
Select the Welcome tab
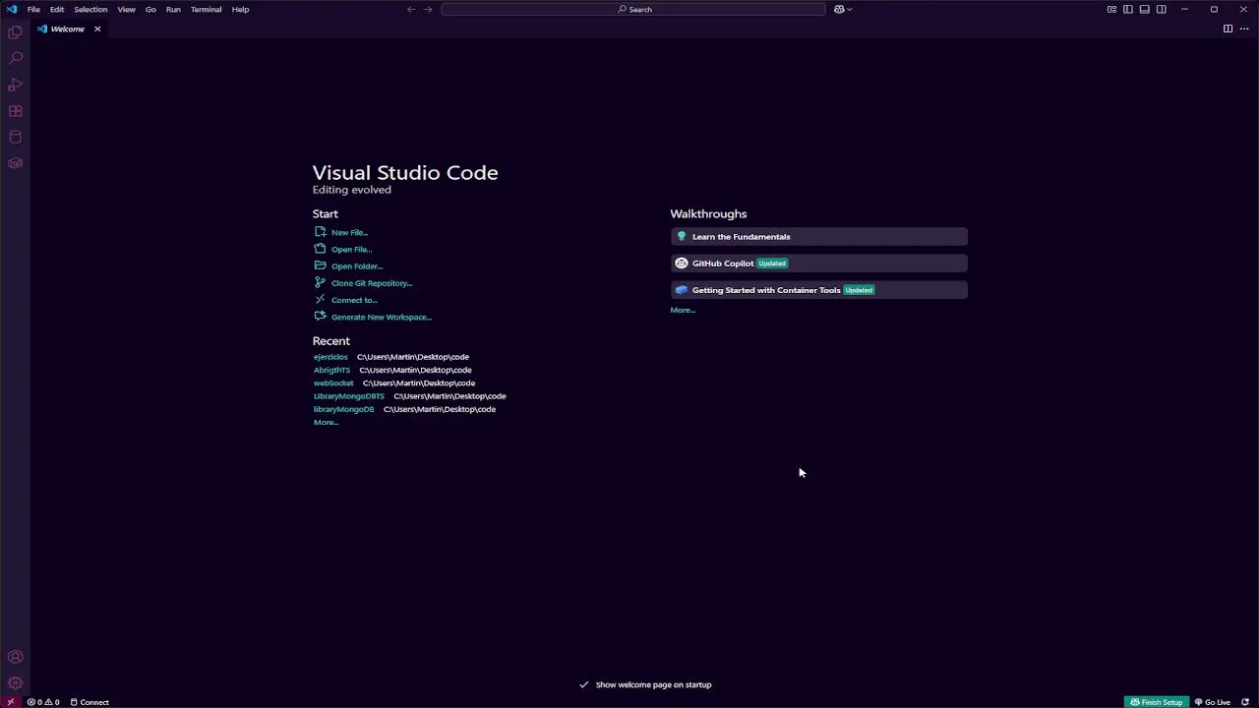click(x=67, y=29)
